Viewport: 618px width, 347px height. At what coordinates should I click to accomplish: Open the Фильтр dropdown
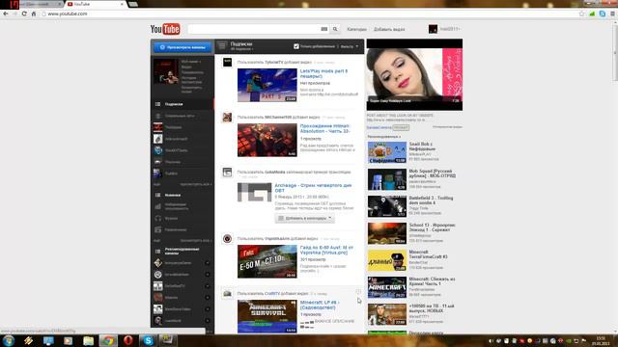(350, 46)
